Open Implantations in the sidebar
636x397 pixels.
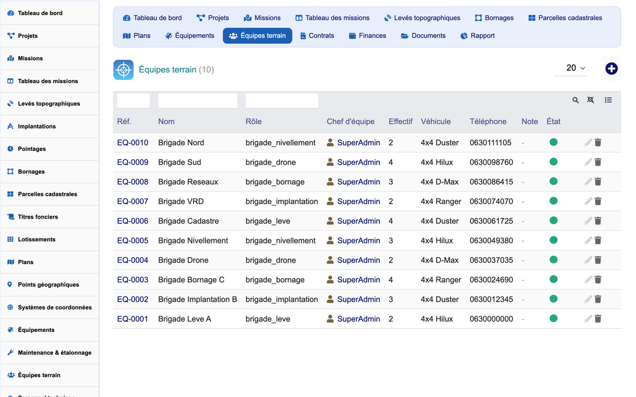coord(49,127)
